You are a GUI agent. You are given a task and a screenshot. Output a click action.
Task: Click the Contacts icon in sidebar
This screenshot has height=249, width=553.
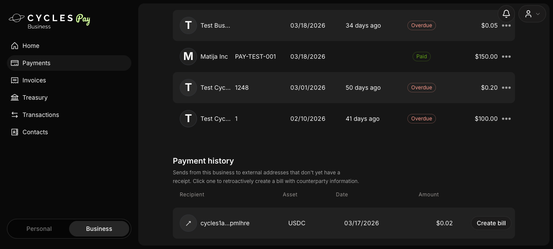click(15, 132)
